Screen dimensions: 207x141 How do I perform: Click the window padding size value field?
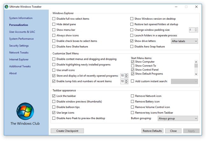coord(192,30)
